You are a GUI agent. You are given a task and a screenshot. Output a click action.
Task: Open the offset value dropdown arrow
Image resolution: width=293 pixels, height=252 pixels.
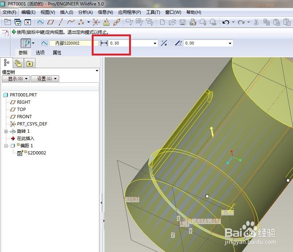pyautogui.click(x=155, y=44)
